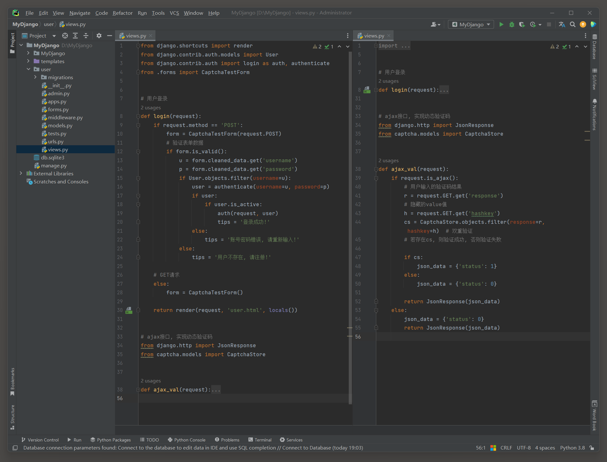Open the user account icon in toolbar

[x=435, y=24]
